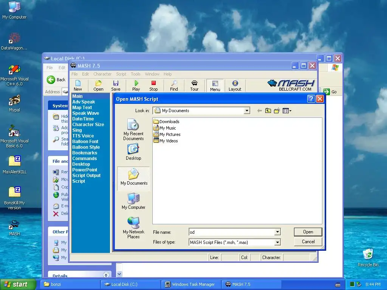Click the File name input field
This screenshot has width=387, height=290.
click(x=232, y=232)
